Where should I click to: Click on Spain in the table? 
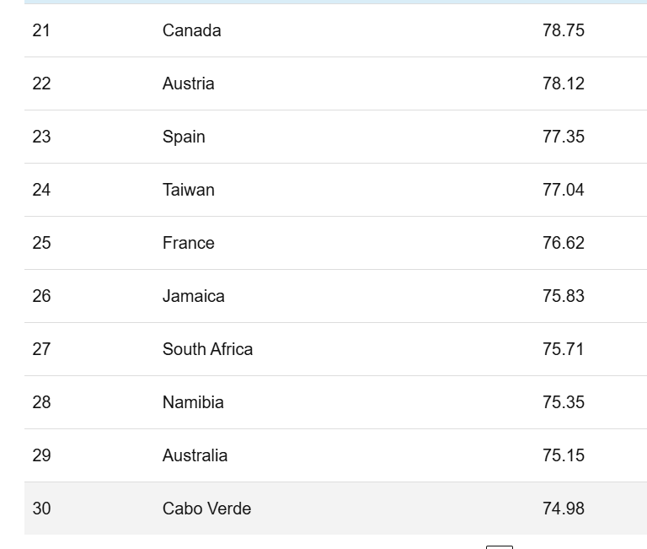click(184, 137)
